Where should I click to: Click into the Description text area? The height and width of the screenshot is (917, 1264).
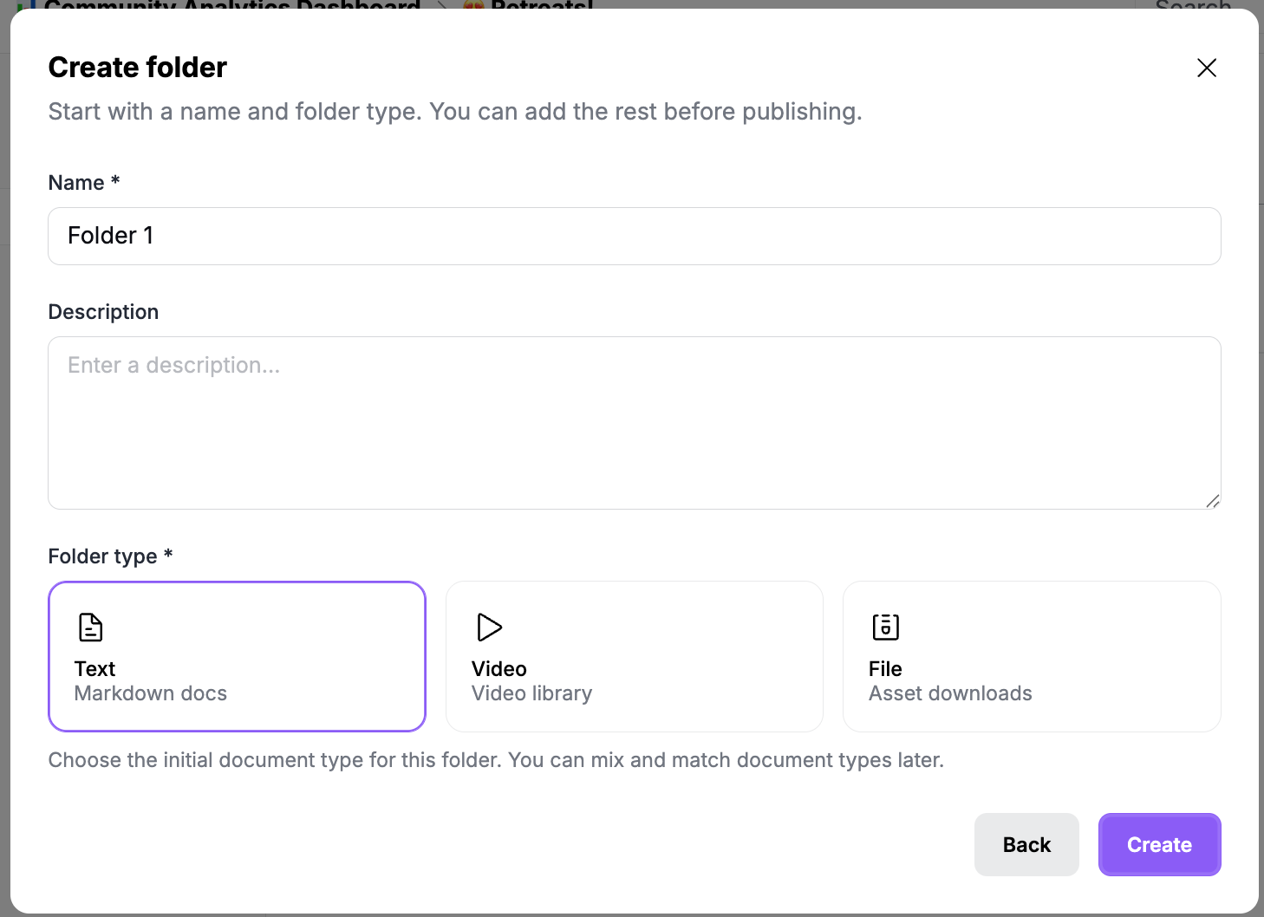[635, 423]
